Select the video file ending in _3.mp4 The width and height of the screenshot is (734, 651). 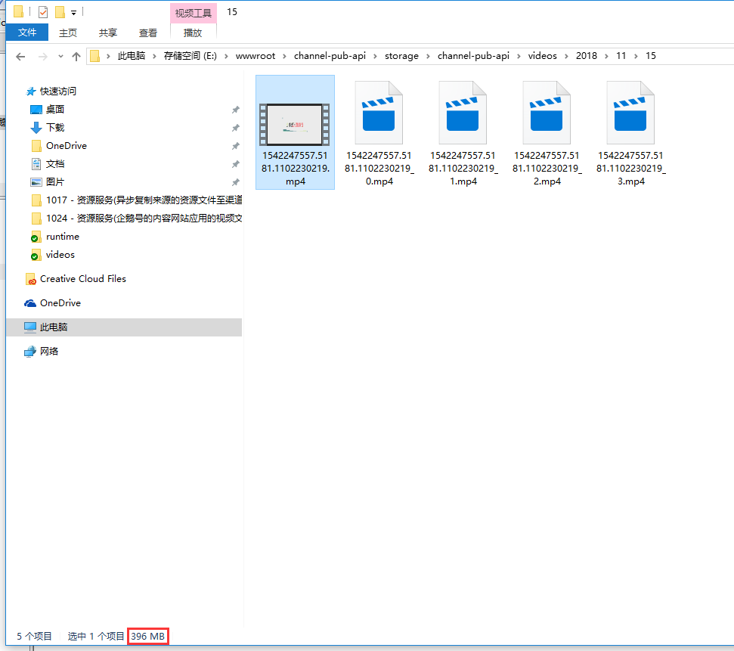click(630, 134)
